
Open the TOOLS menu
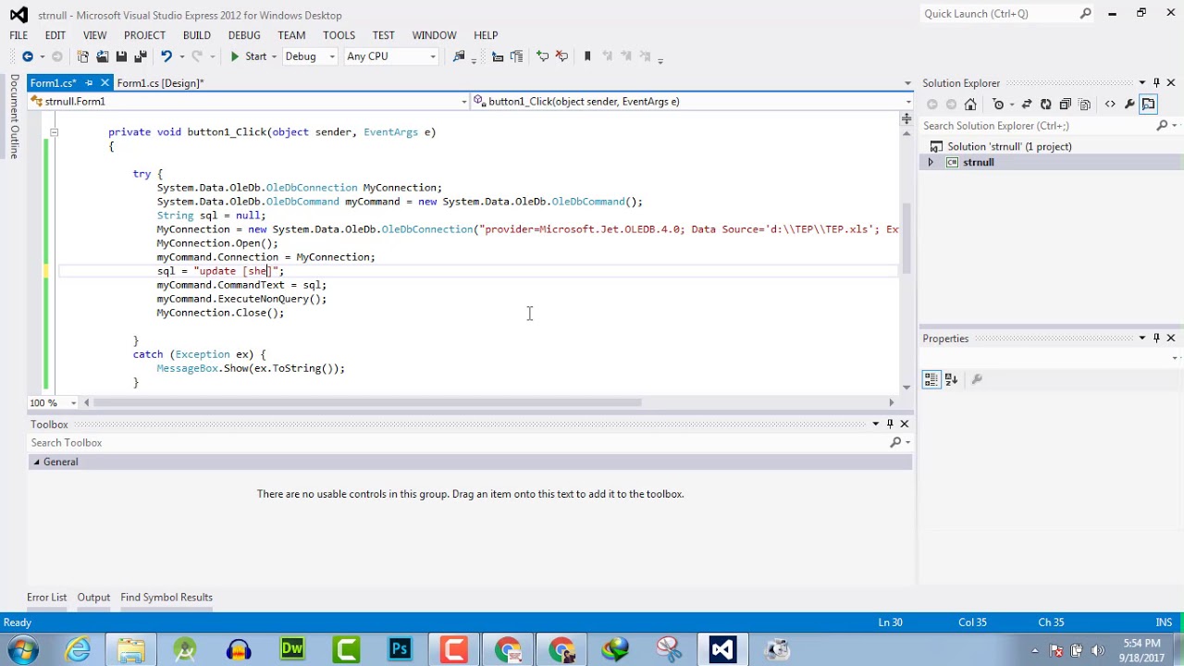coord(339,35)
